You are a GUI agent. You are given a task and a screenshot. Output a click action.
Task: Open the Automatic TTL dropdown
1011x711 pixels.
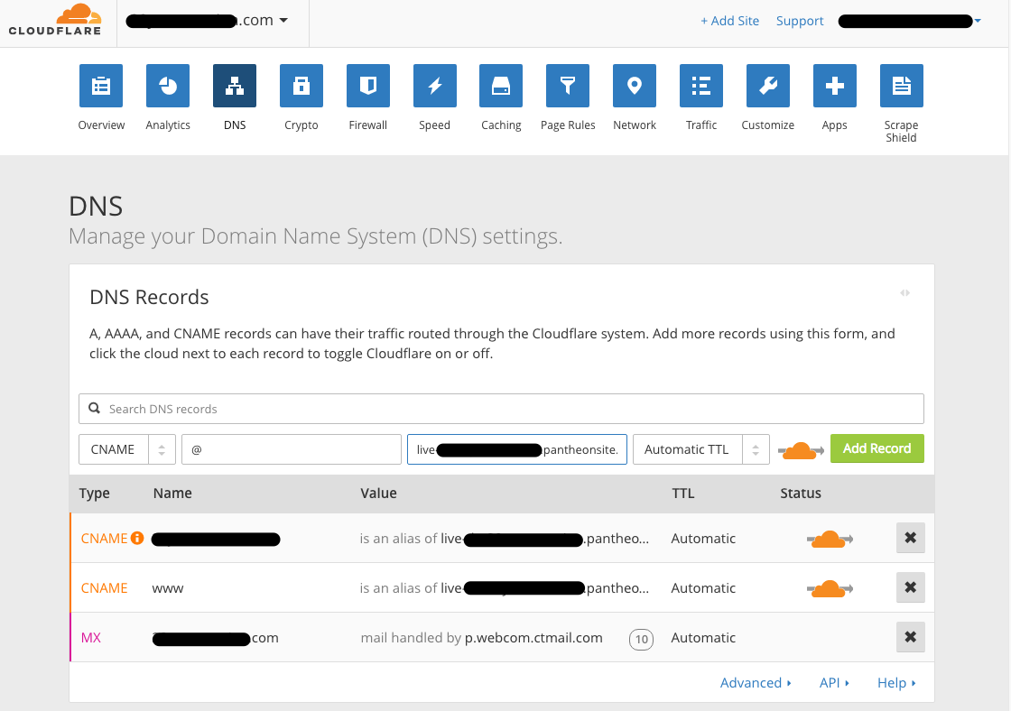[700, 449]
